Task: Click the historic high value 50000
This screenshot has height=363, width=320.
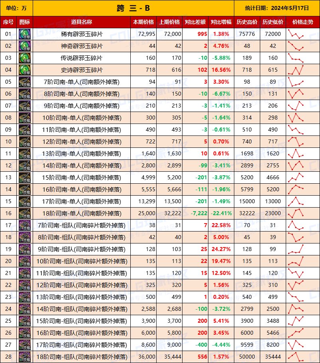Action: [x=247, y=357]
